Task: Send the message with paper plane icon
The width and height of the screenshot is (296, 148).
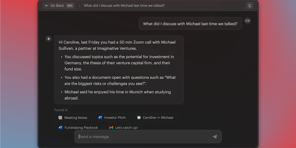Action: (215, 137)
